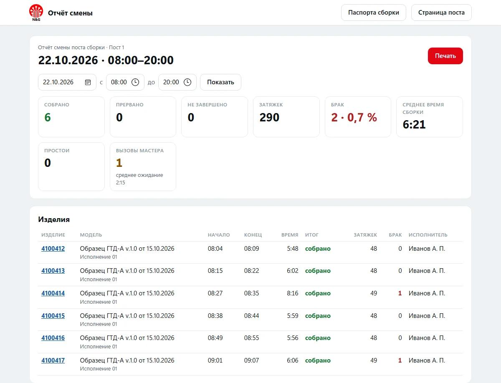Select the Среднее время сборки card

pos(430,117)
